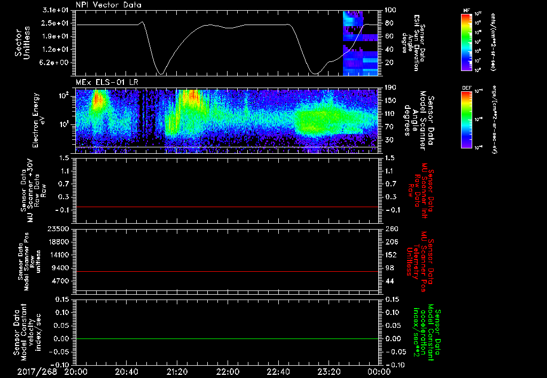This screenshot has height=378, width=547.
Task: Click the "2017/268" date label
Action: [37, 372]
